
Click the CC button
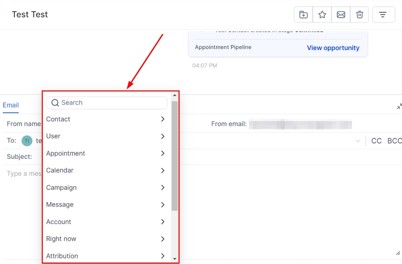[377, 141]
